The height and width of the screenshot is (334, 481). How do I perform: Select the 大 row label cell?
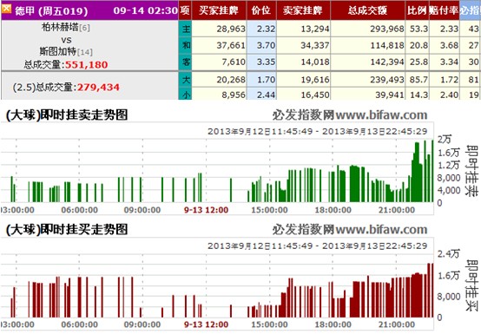point(185,79)
